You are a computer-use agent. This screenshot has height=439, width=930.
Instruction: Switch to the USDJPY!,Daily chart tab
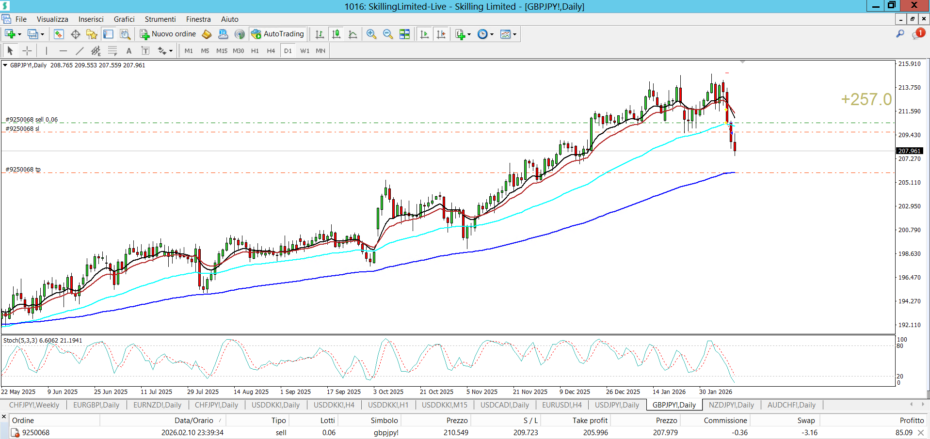(617, 405)
